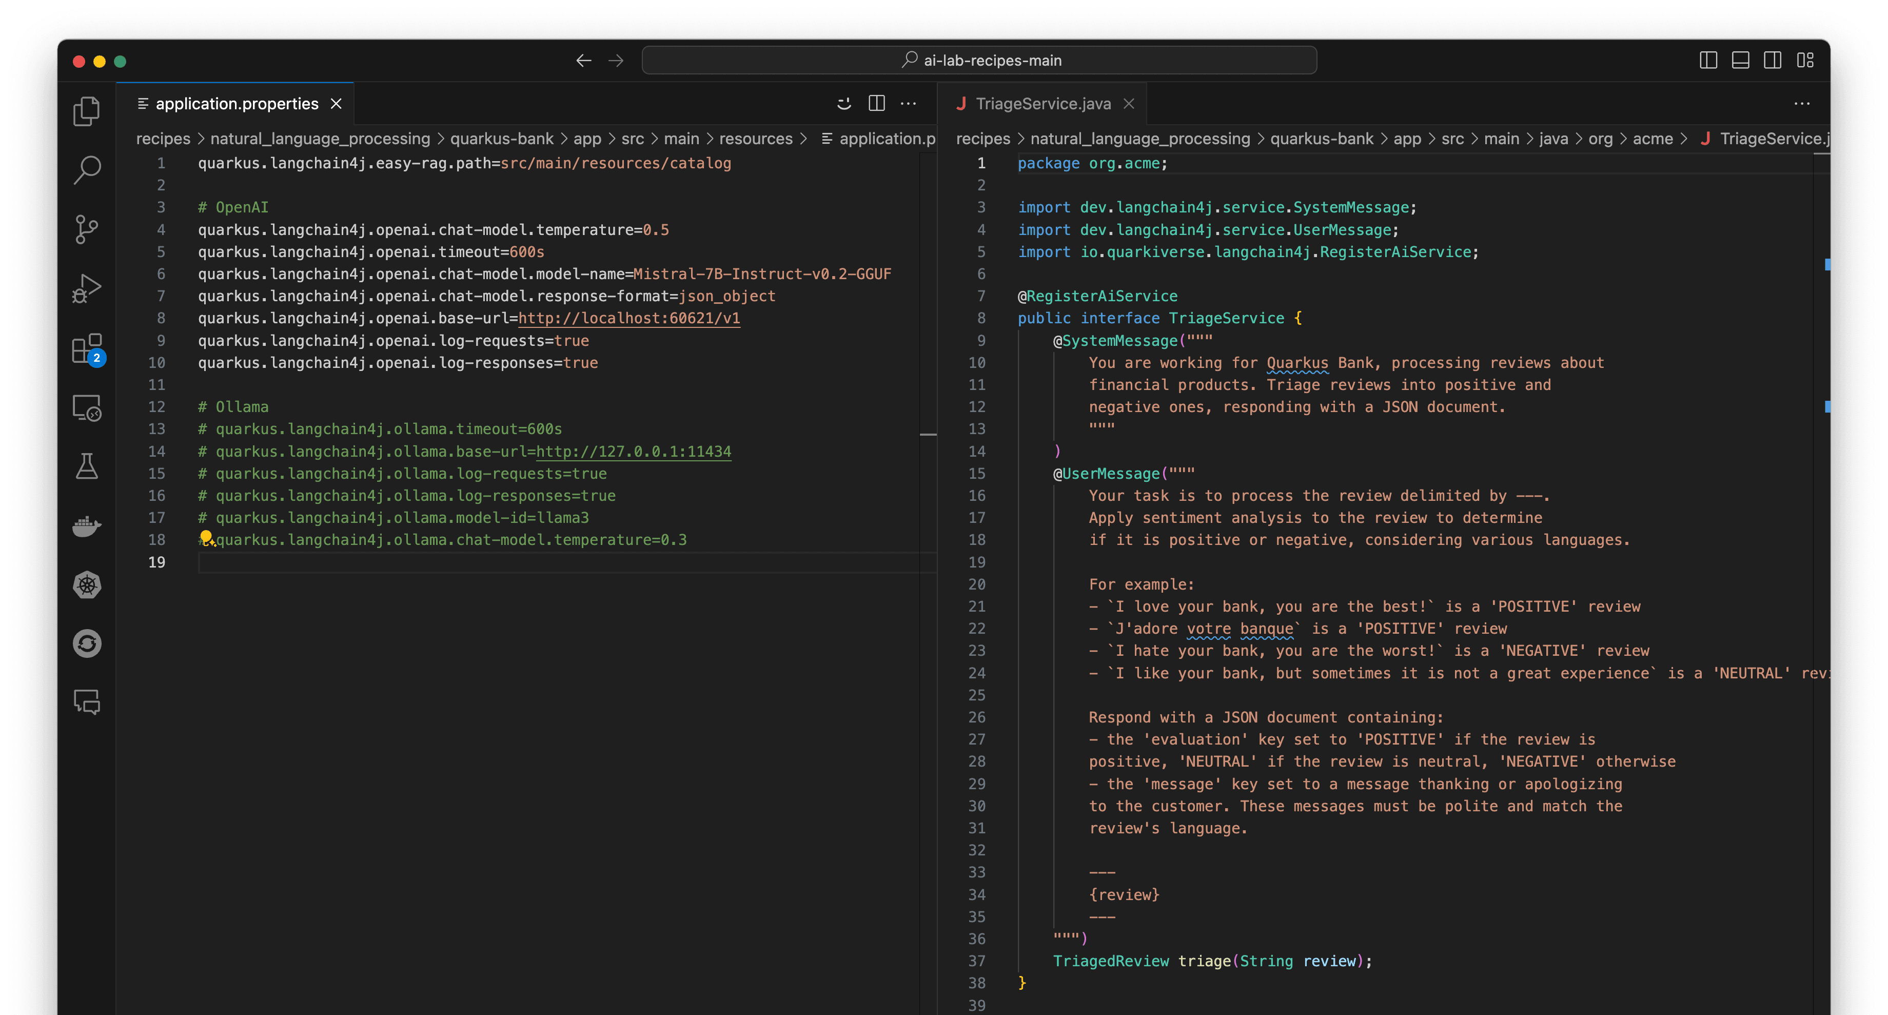Click 'quarkus-bank' breadcrumb in left editor

point(501,139)
